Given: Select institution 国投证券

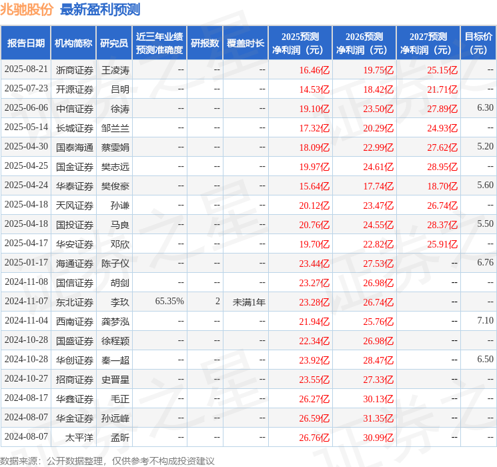Looking at the screenshot, I should click(x=75, y=225).
